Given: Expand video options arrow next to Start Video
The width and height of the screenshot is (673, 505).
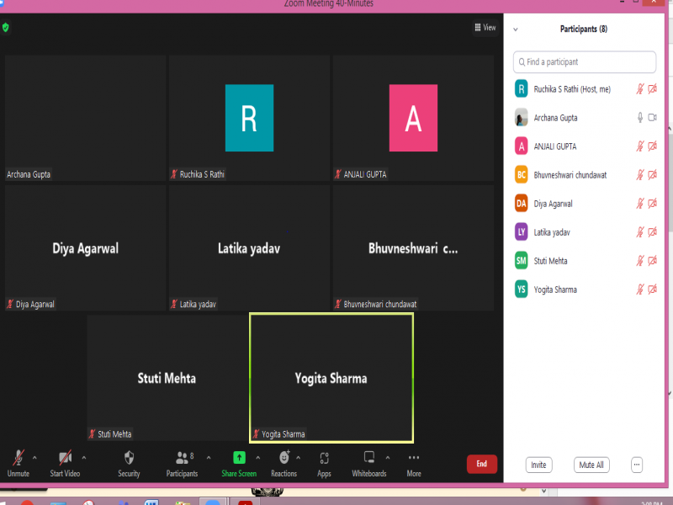Looking at the screenshot, I should tap(83, 458).
